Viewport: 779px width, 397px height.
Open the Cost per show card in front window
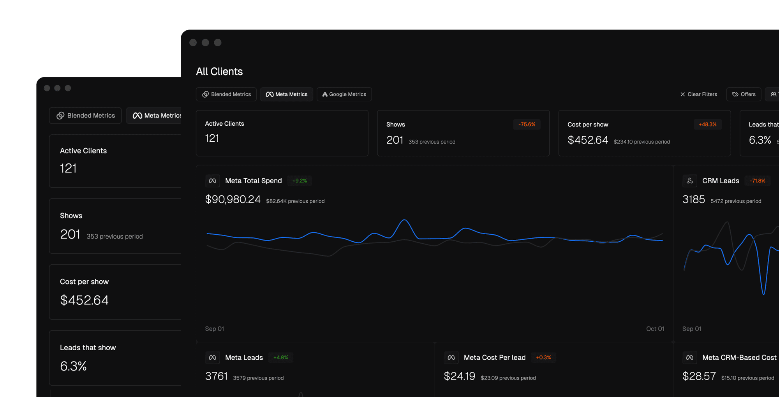tap(645, 133)
